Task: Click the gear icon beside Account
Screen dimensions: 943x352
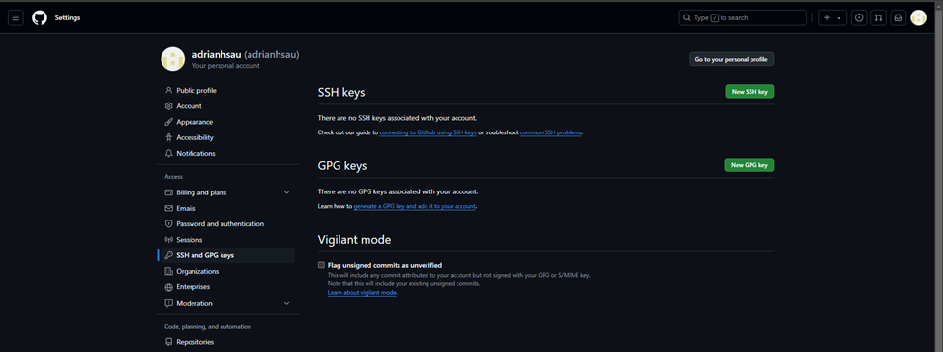Action: (169, 106)
